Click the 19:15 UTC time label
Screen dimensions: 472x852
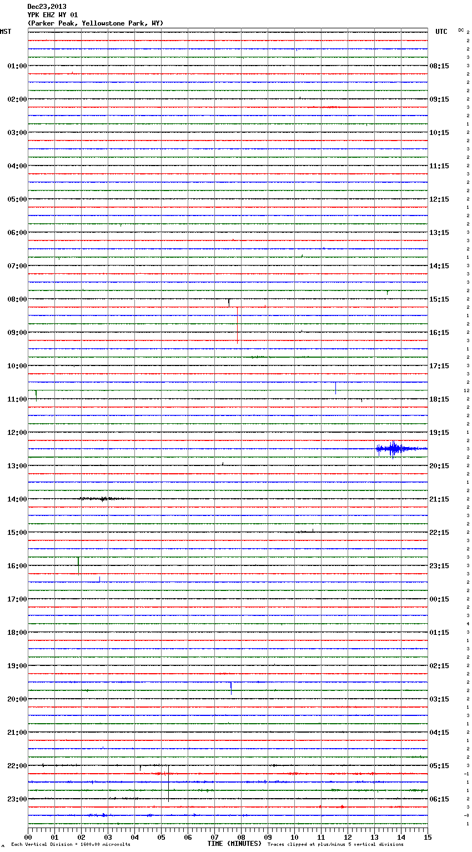click(439, 433)
